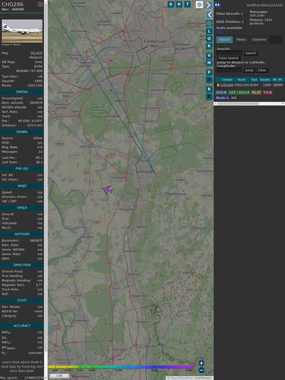Toggle the K map option button
The height and width of the screenshot is (380, 285).
[x=209, y=46]
